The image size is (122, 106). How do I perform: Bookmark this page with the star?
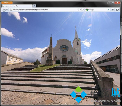tap(78, 10)
